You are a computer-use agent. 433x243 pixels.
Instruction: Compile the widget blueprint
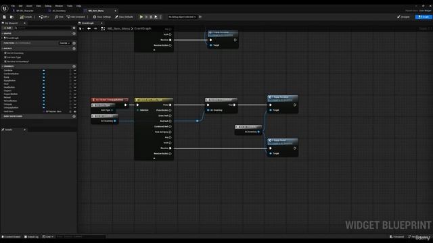[x=26, y=17]
